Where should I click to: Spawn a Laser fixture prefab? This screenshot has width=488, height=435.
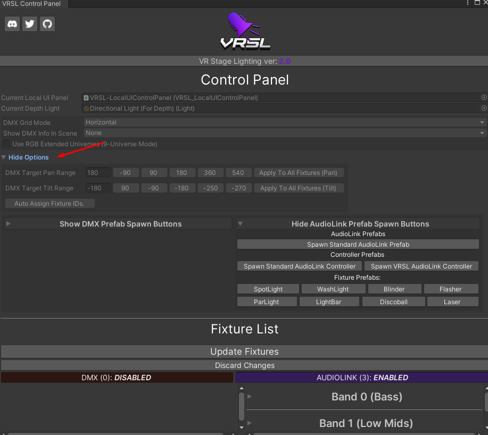pyautogui.click(x=452, y=302)
